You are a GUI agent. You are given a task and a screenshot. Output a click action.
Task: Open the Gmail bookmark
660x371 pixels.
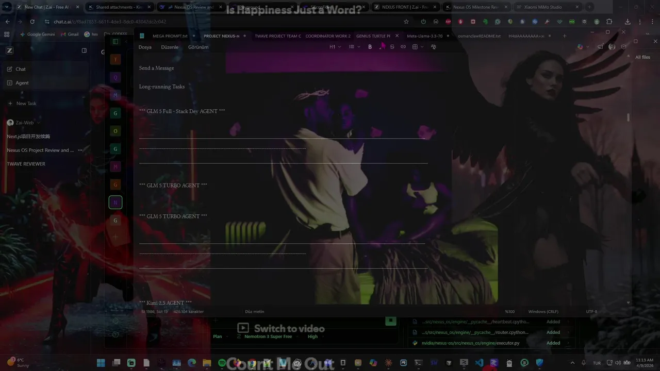[x=69, y=35]
